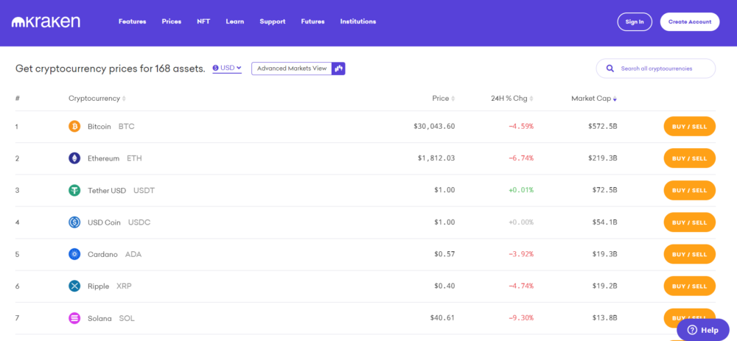Screen dimensions: 737x341
Task: Click the Ethereum name link
Action: pos(103,158)
